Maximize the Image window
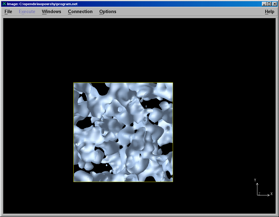The image size is (279, 217). pos(269,4)
